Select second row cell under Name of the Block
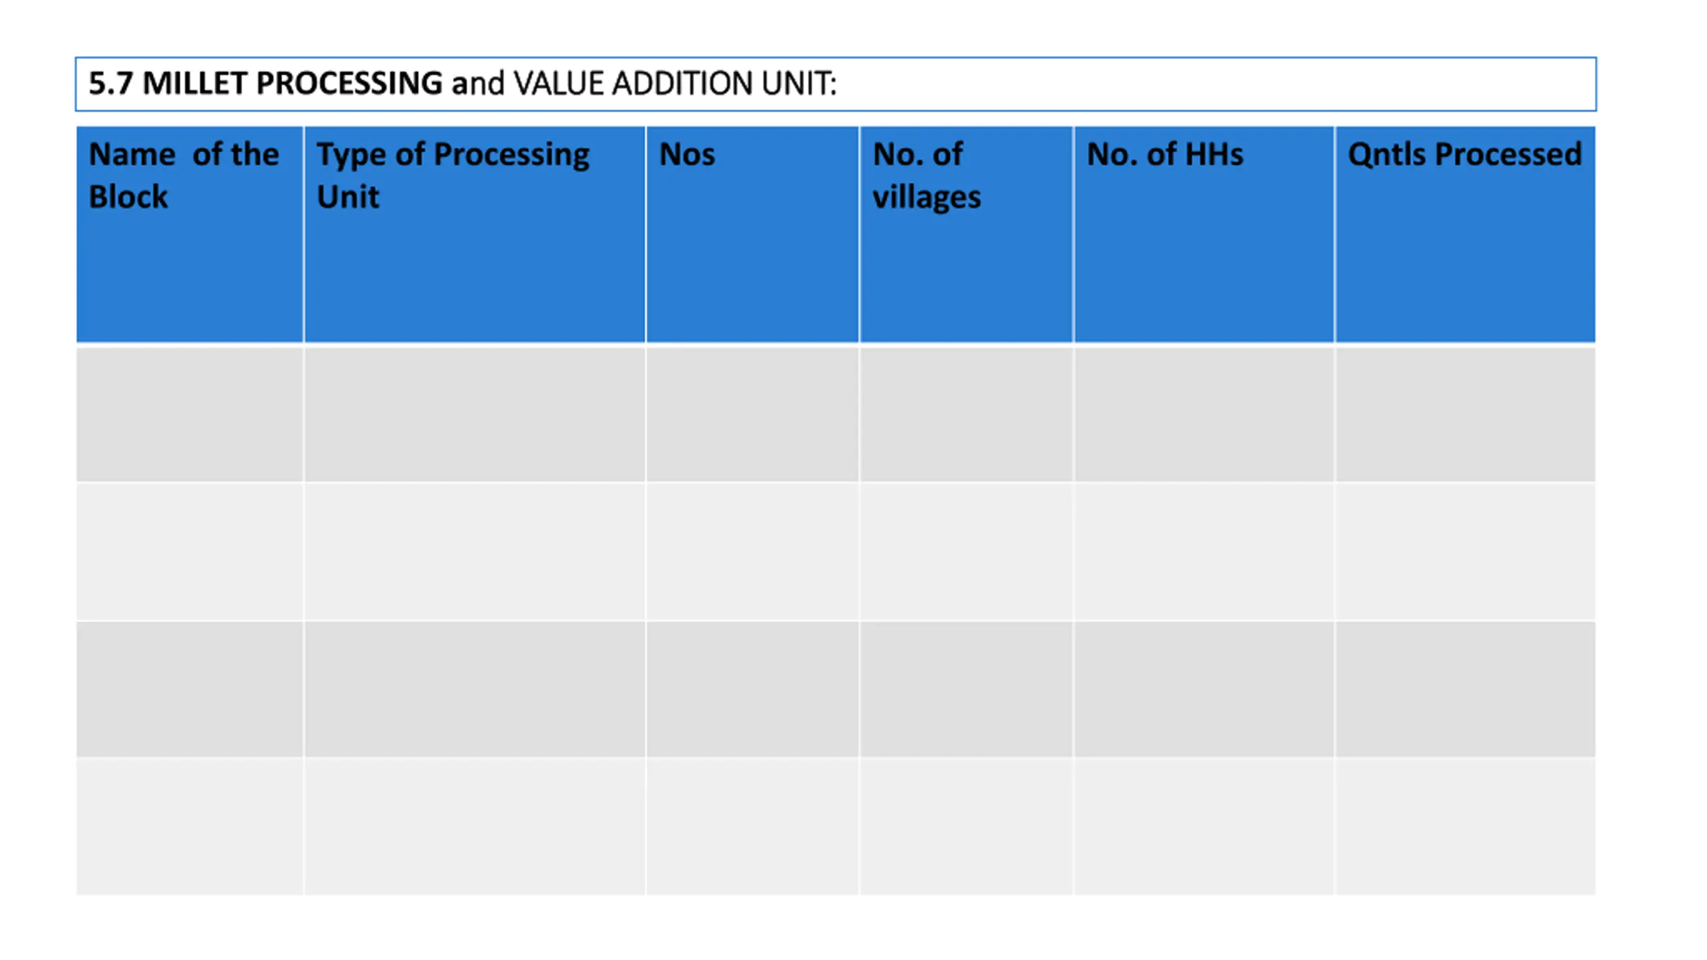 pos(190,551)
